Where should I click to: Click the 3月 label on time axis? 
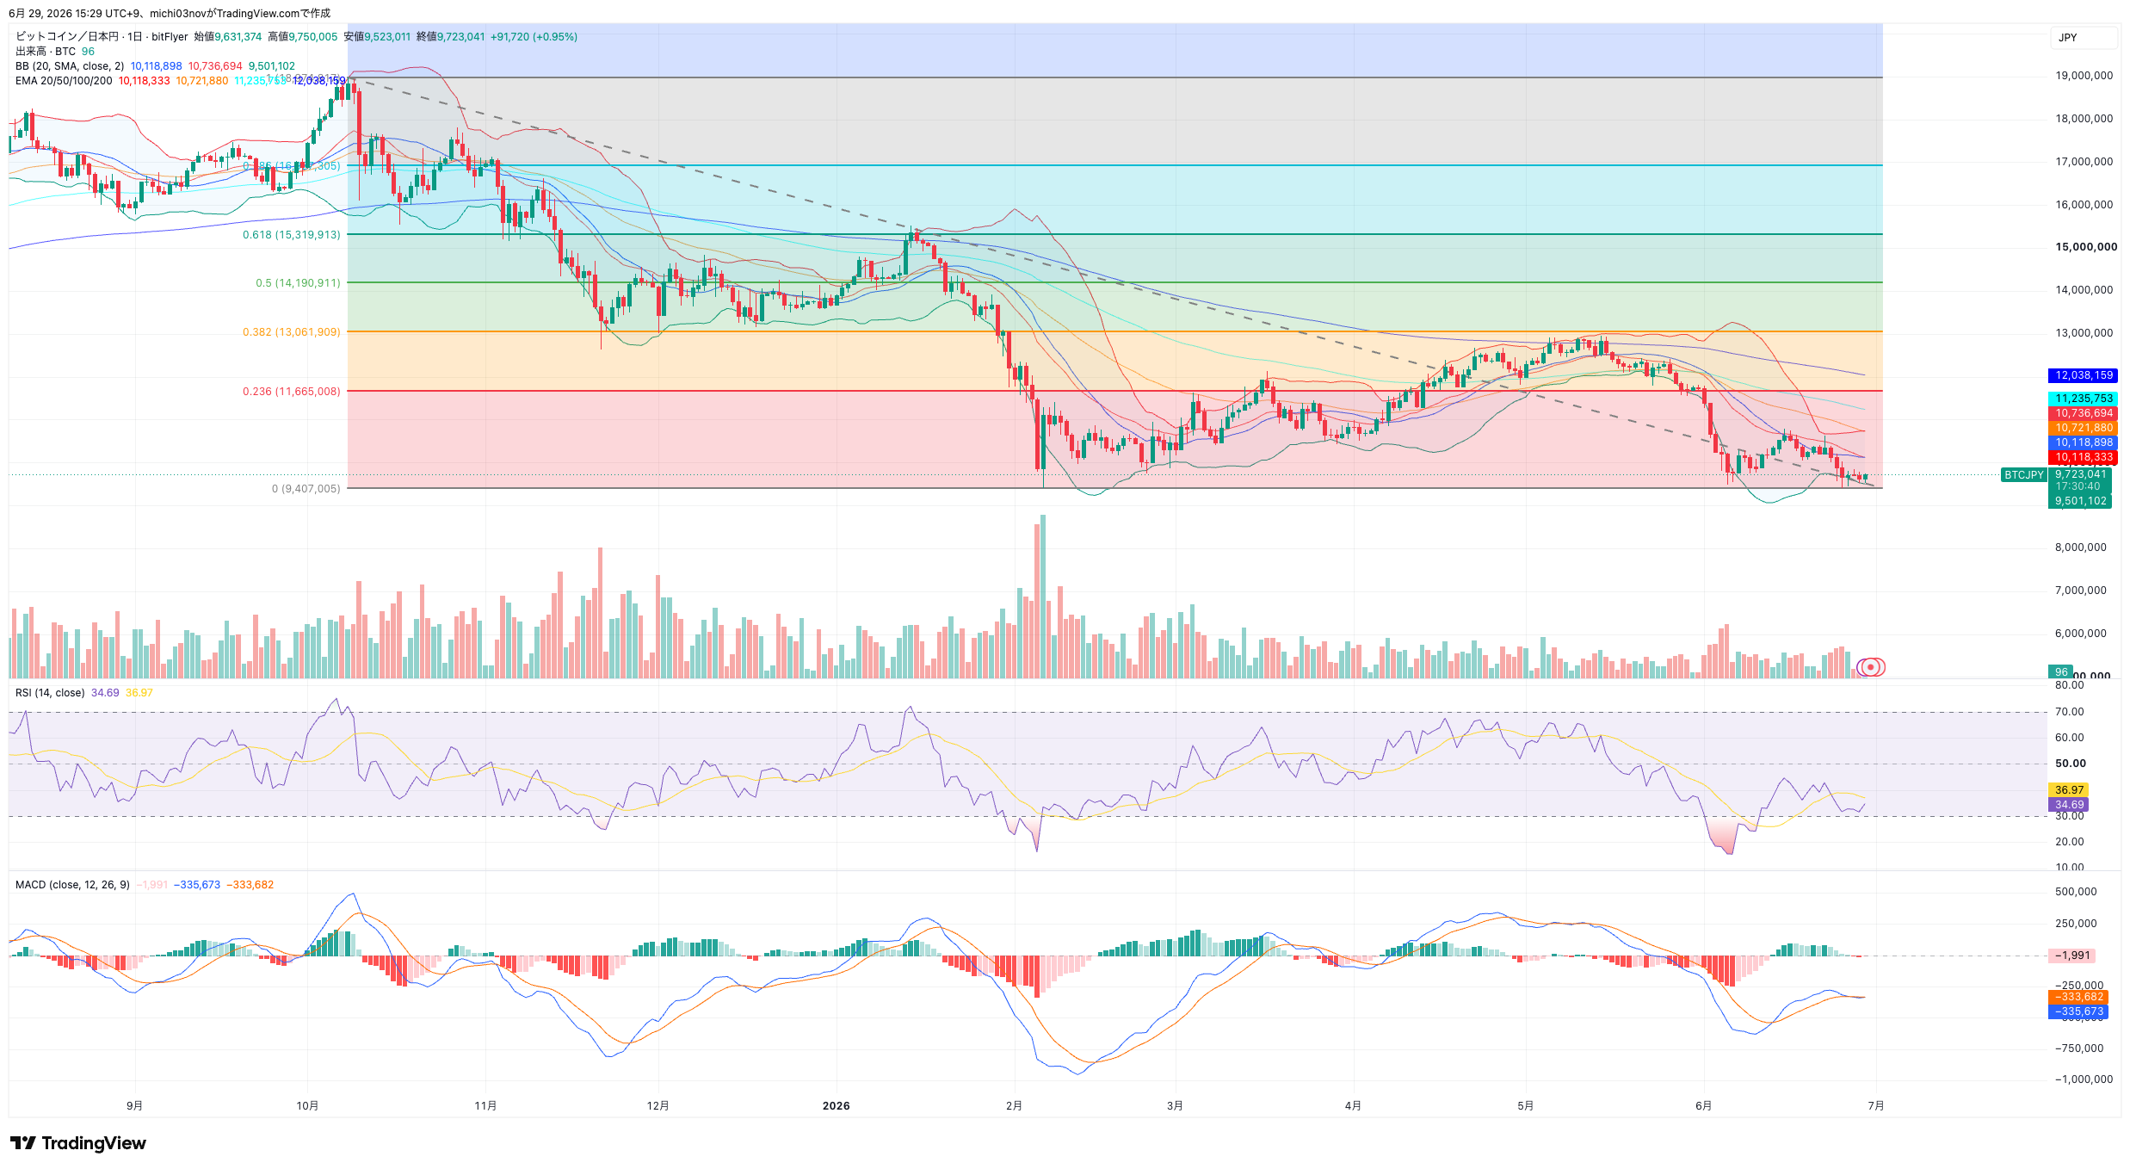[1175, 1106]
